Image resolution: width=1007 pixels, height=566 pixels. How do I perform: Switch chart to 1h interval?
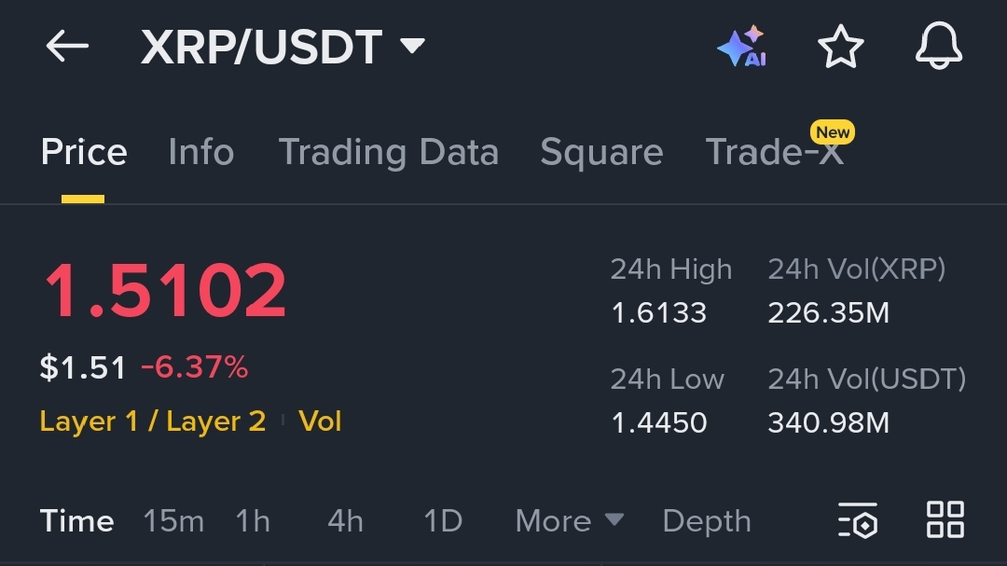click(x=253, y=520)
